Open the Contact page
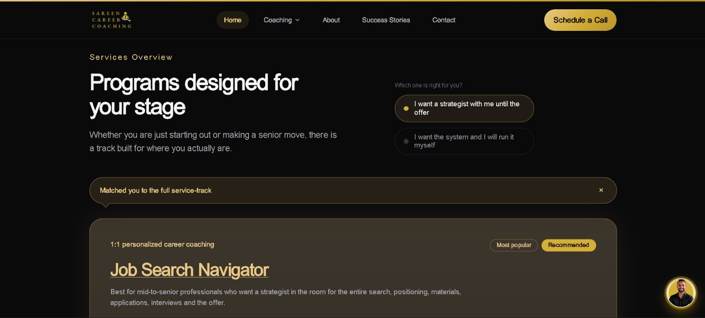The height and width of the screenshot is (318, 705). point(444,20)
